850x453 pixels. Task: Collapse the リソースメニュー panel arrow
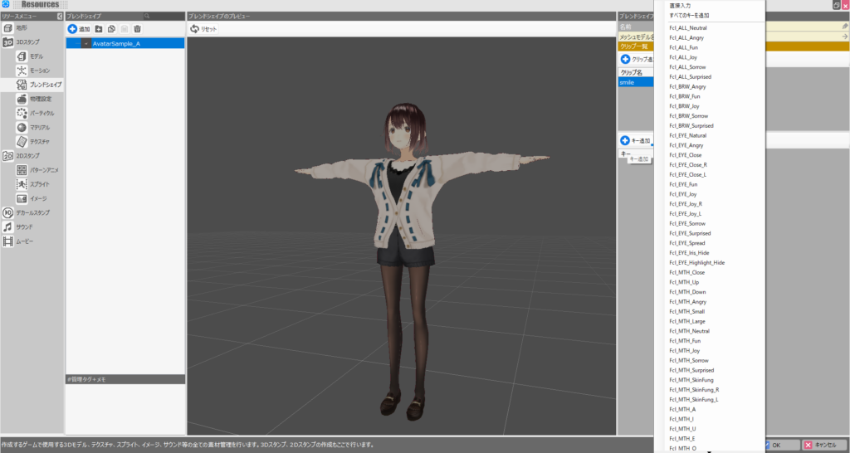(59, 17)
